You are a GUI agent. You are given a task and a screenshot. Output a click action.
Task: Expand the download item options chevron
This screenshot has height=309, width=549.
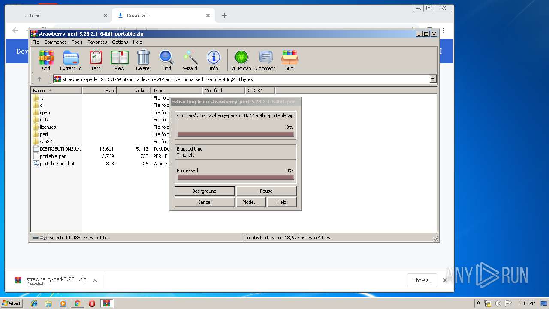point(95,281)
